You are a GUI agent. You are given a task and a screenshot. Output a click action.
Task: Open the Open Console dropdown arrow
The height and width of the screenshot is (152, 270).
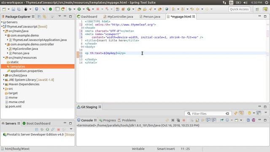pyautogui.click(x=241, y=120)
